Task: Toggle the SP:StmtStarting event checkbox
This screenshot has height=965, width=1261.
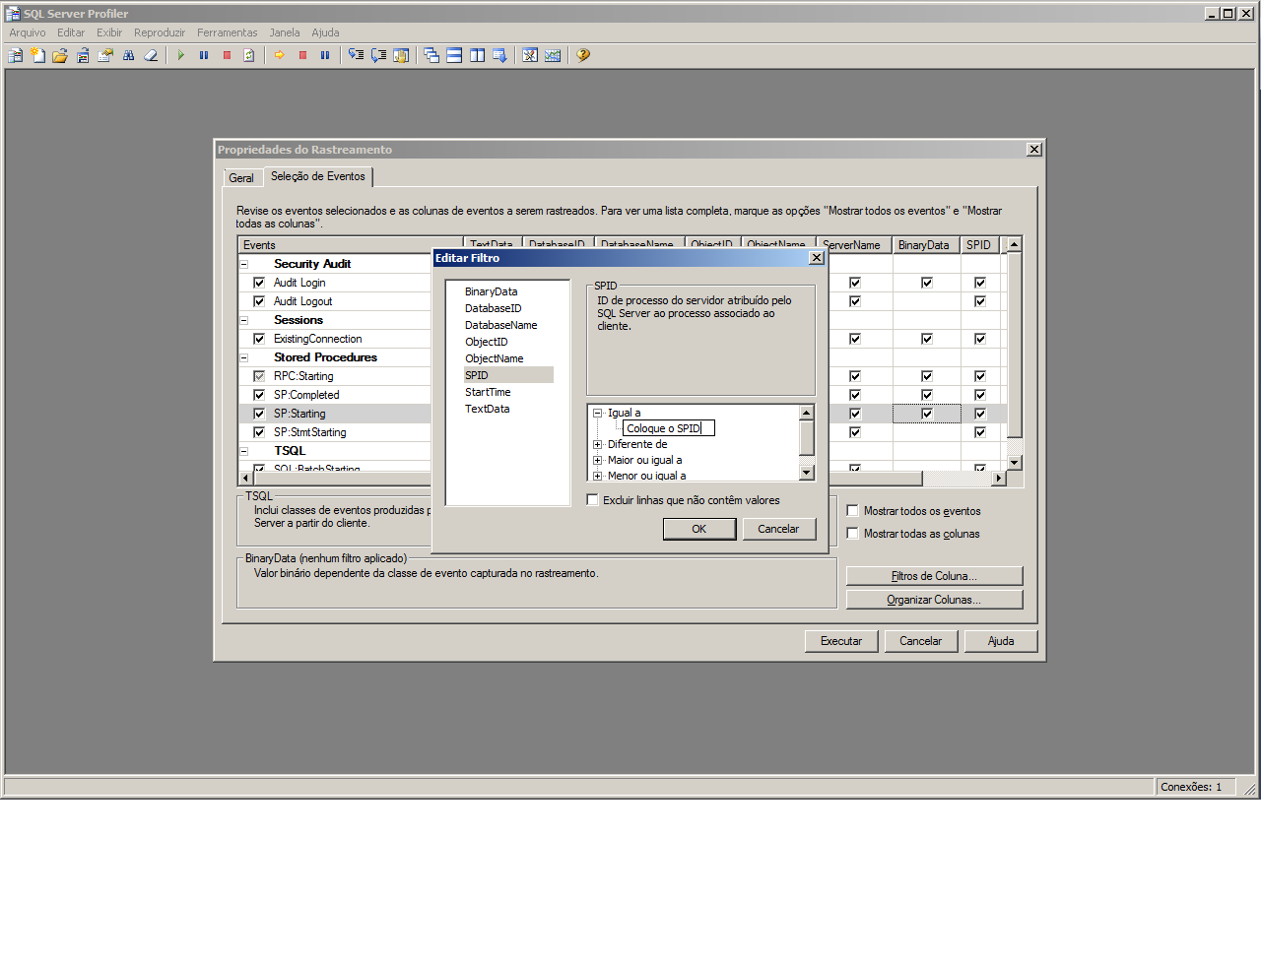Action: [x=259, y=432]
